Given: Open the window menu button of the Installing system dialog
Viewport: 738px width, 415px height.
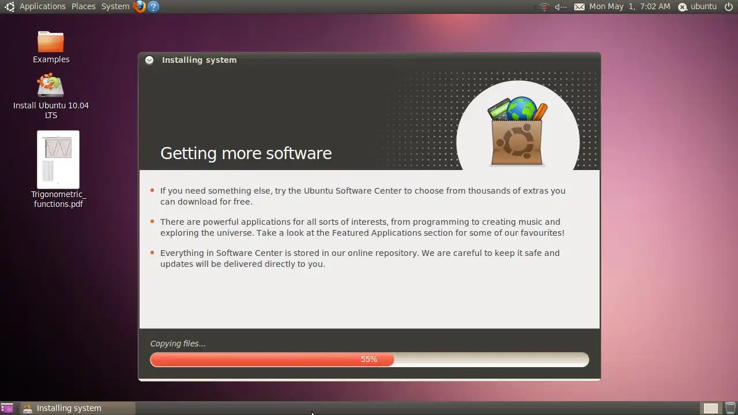Looking at the screenshot, I should pyautogui.click(x=149, y=60).
